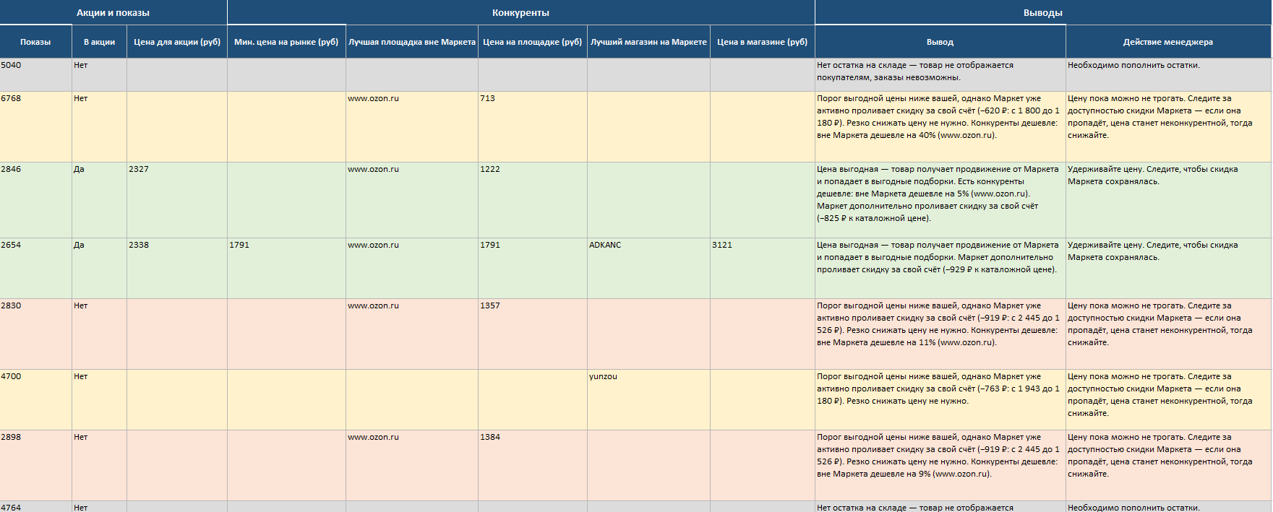Click the 'Цена в магазине (руб)' header

(x=762, y=42)
